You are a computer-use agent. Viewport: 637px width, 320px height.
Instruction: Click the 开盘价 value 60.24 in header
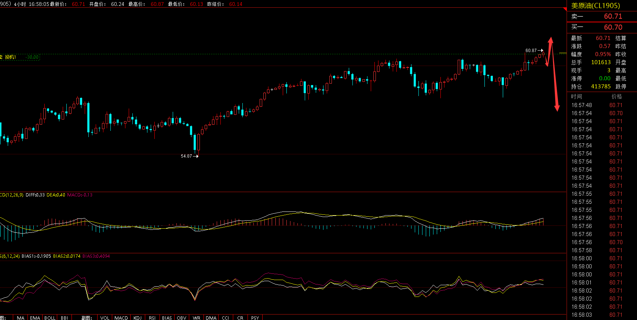tap(118, 4)
